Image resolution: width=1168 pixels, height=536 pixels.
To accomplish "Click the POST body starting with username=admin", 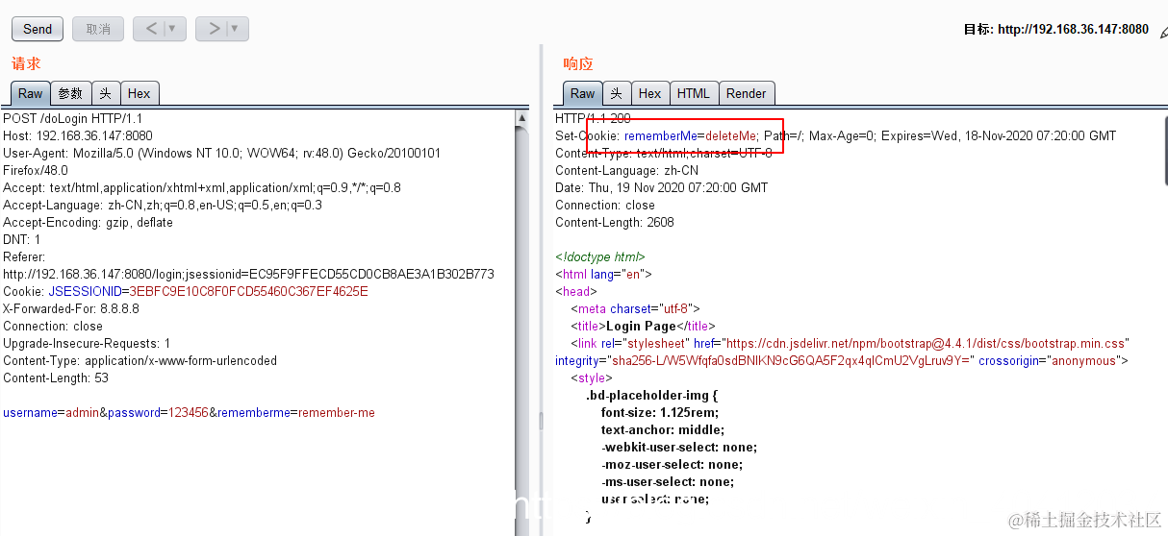I will coord(189,412).
